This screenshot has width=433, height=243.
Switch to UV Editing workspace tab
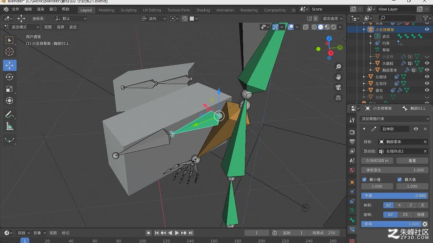152,10
